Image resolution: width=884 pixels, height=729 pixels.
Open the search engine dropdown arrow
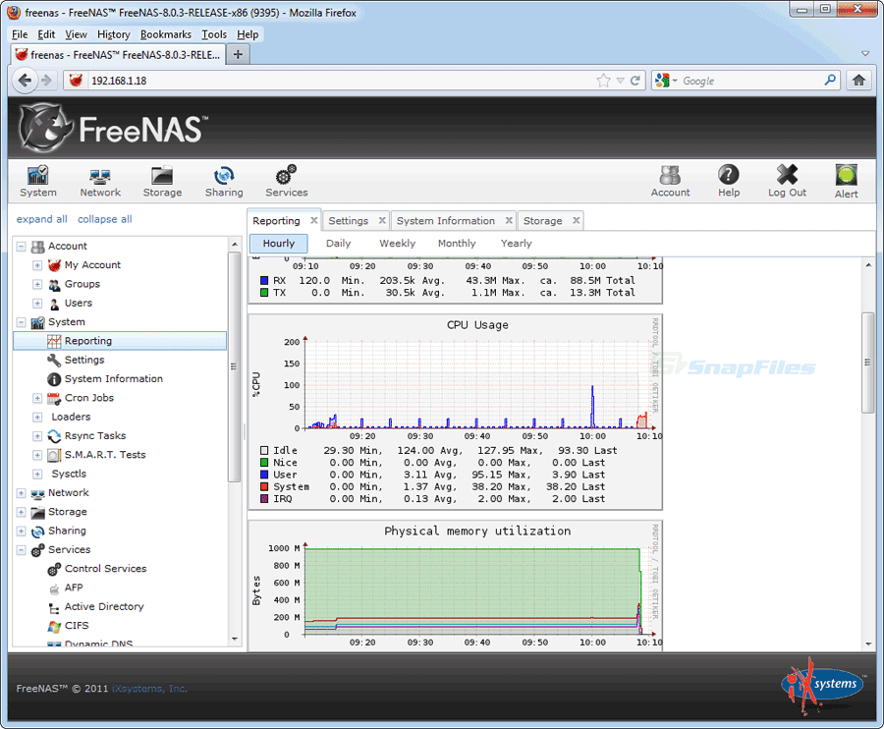(675, 81)
